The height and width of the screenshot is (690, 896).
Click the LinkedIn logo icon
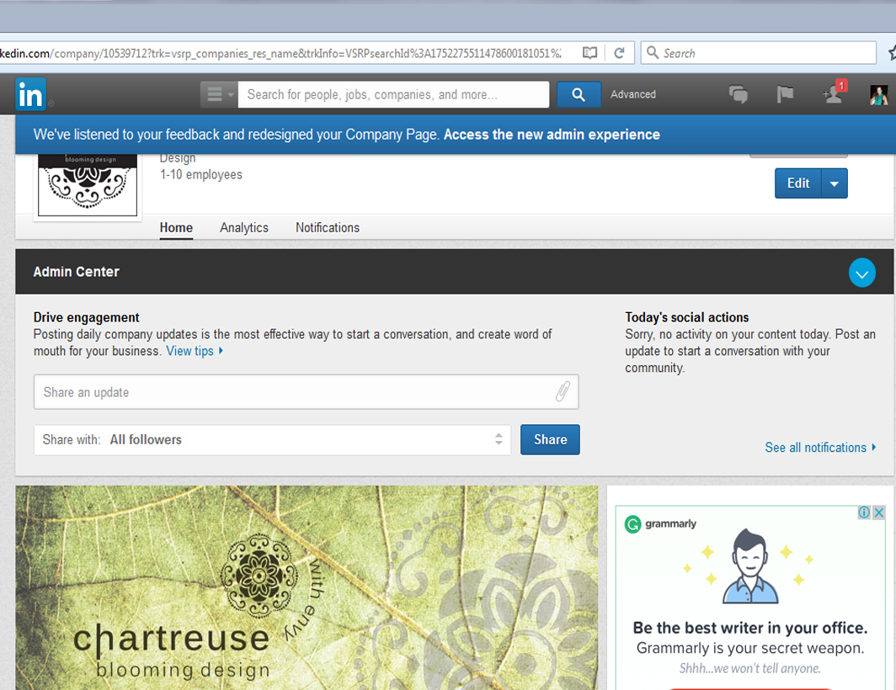coord(30,95)
